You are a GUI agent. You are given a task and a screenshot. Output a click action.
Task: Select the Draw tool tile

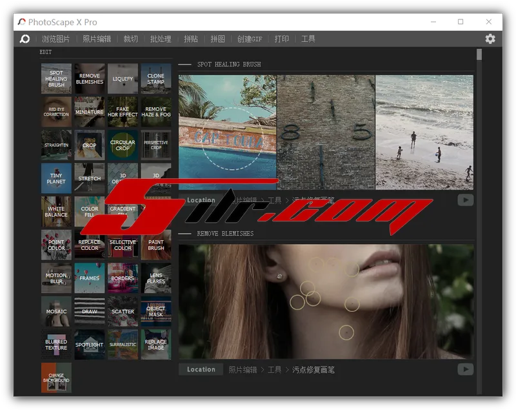pos(90,311)
